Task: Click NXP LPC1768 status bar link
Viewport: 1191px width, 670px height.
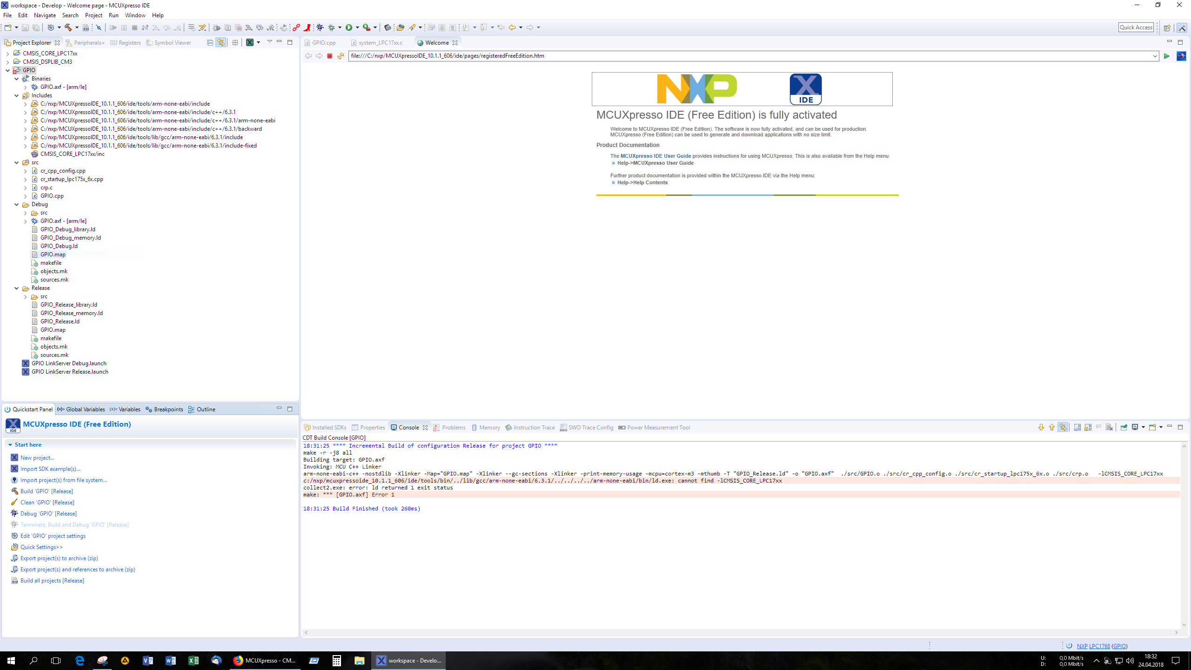Action: tap(1093, 646)
